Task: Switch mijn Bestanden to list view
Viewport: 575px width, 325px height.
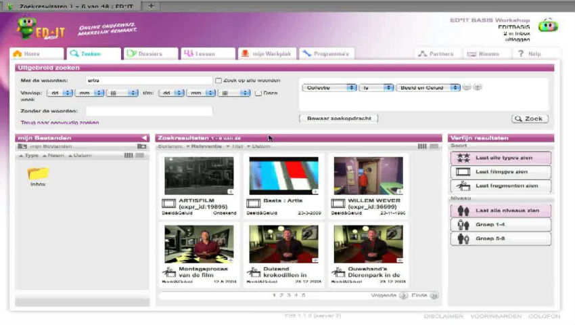Action: (x=140, y=156)
